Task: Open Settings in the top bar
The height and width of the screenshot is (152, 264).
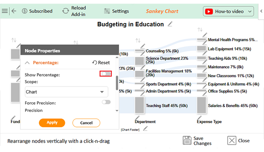Action: click(x=116, y=11)
